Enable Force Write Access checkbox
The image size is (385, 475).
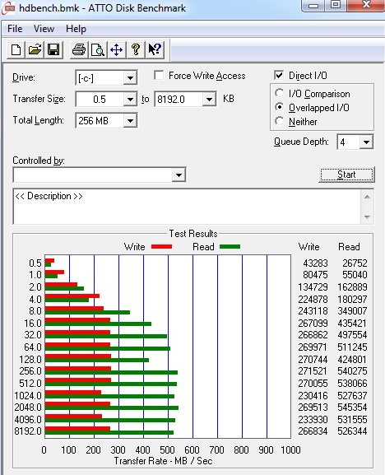pos(159,76)
